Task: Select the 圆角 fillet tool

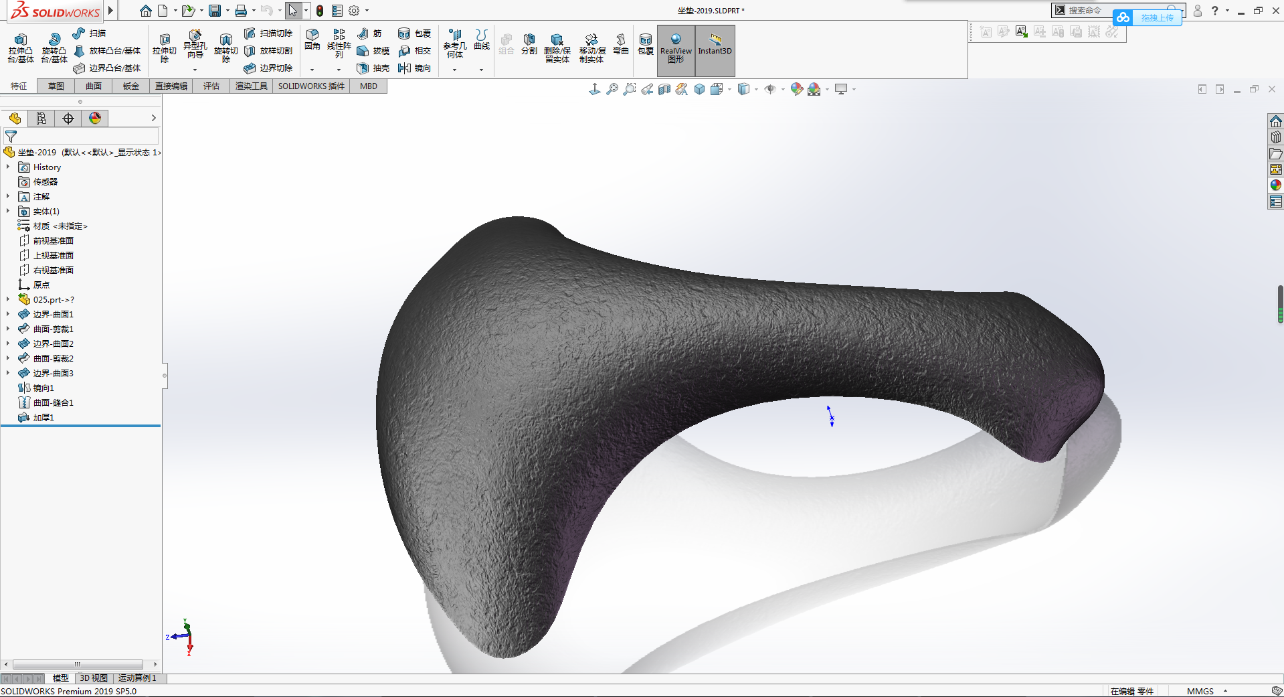Action: [312, 40]
